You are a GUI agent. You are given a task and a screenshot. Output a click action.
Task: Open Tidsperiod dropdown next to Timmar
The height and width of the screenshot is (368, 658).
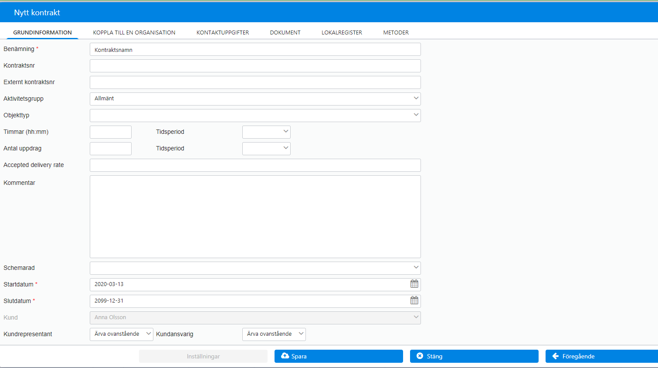(x=266, y=132)
